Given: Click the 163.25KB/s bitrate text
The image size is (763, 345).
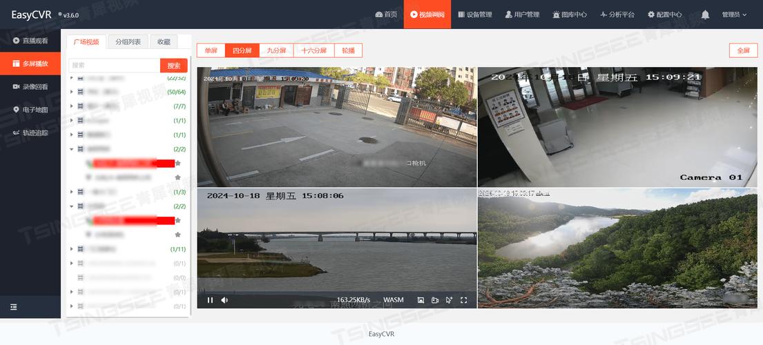Looking at the screenshot, I should 354,300.
